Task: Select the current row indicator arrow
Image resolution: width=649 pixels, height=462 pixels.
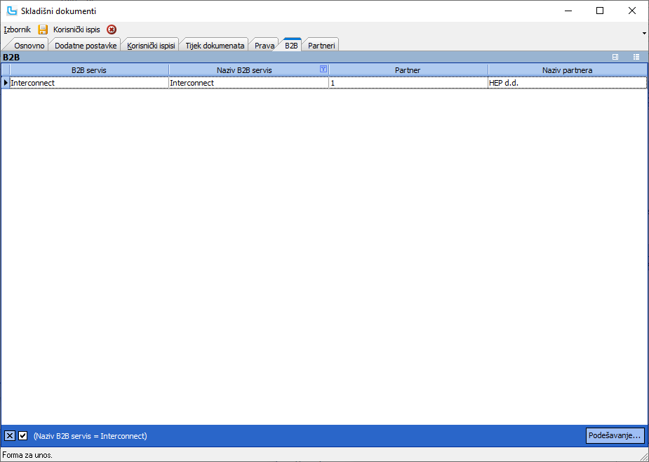Action: pyautogui.click(x=6, y=83)
